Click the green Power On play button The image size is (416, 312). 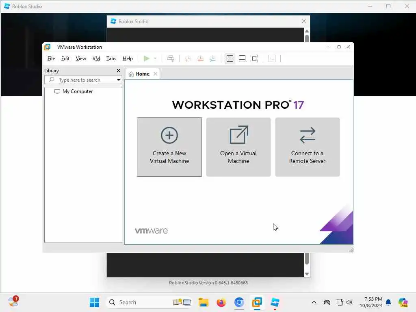click(x=146, y=58)
